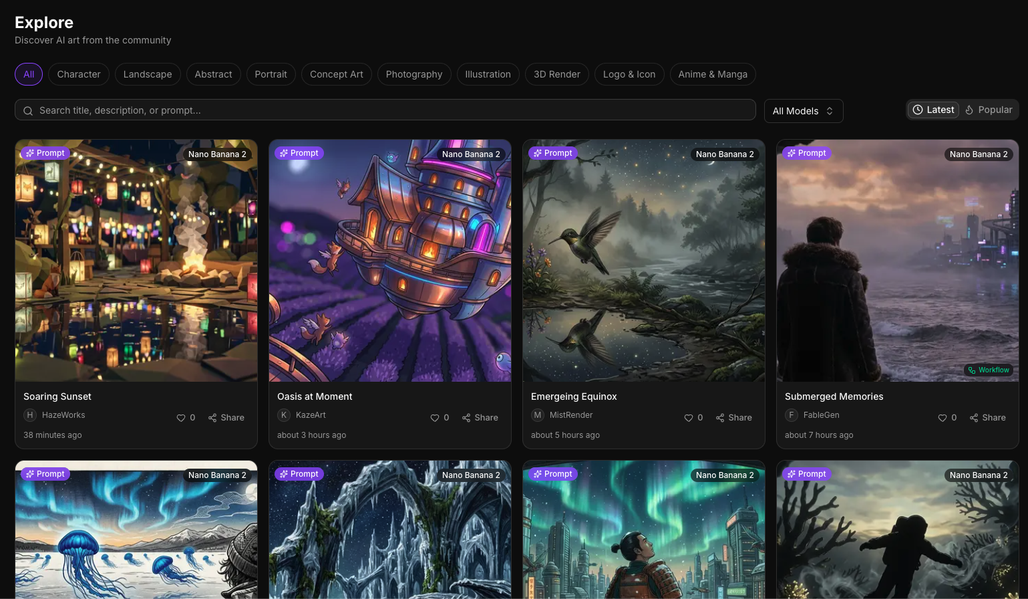The width and height of the screenshot is (1028, 599).
Task: Open KazeArt author profile
Action: 311,415
